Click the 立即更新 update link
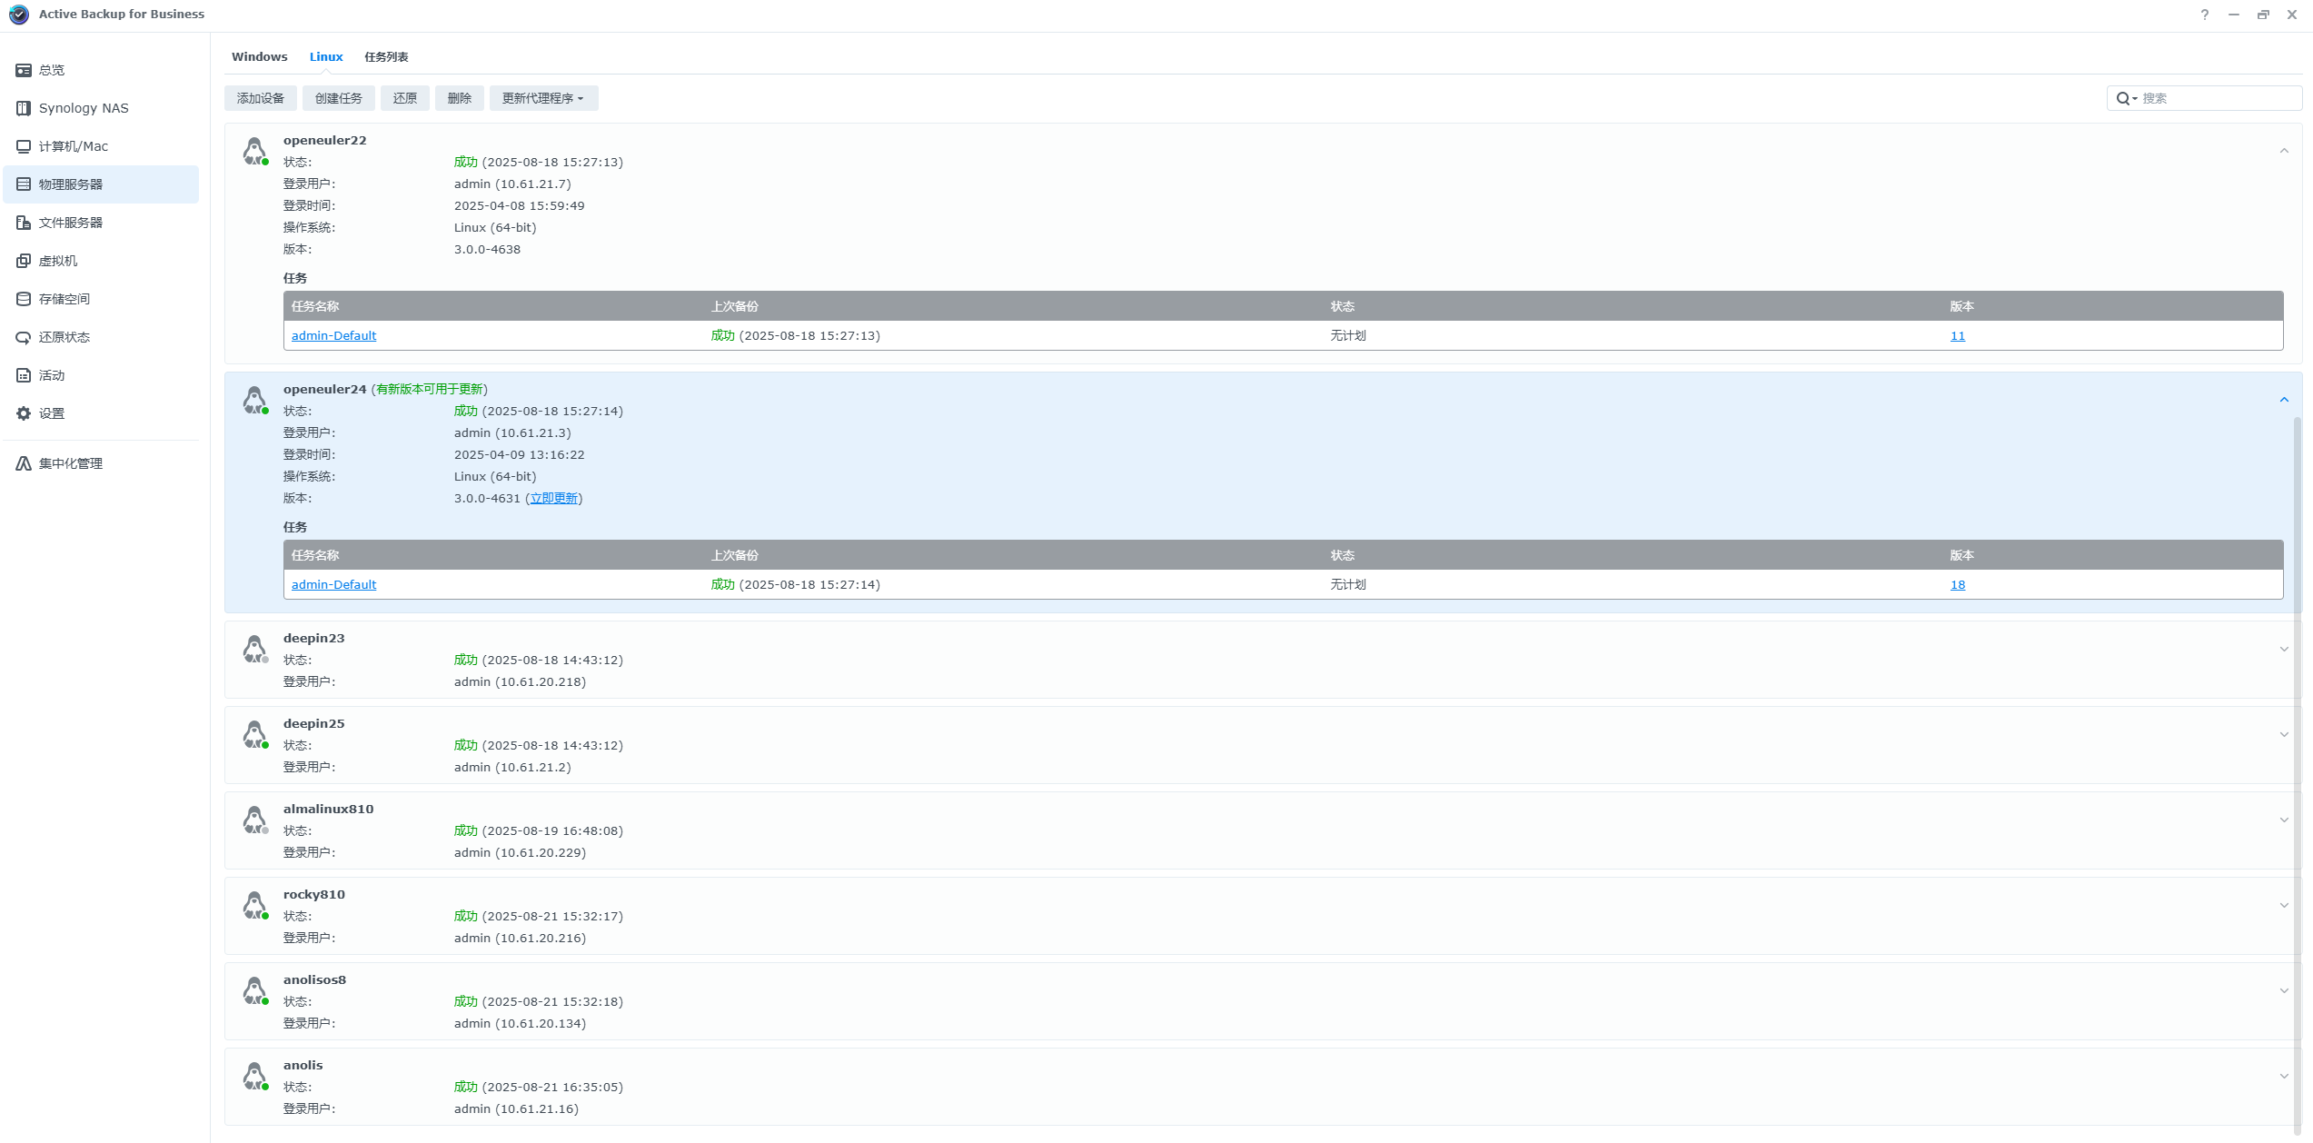Screen dimensions: 2313x1143 (x=554, y=498)
